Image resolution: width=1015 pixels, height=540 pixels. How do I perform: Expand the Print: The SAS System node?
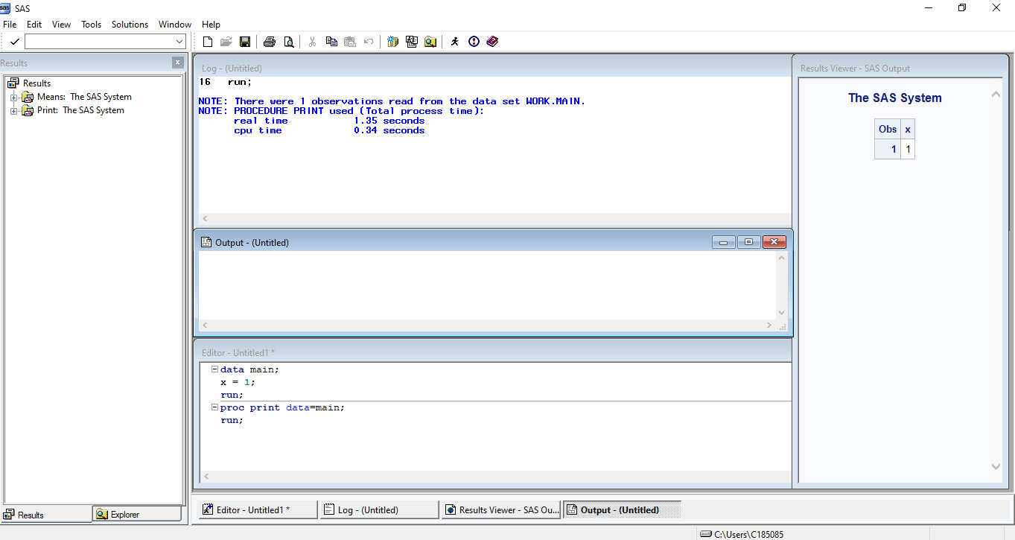13,109
